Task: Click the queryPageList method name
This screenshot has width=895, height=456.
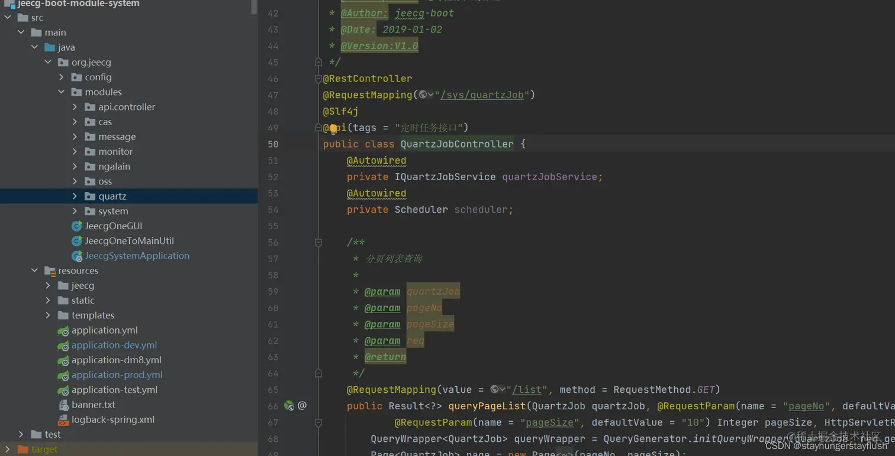Action: (x=487, y=406)
